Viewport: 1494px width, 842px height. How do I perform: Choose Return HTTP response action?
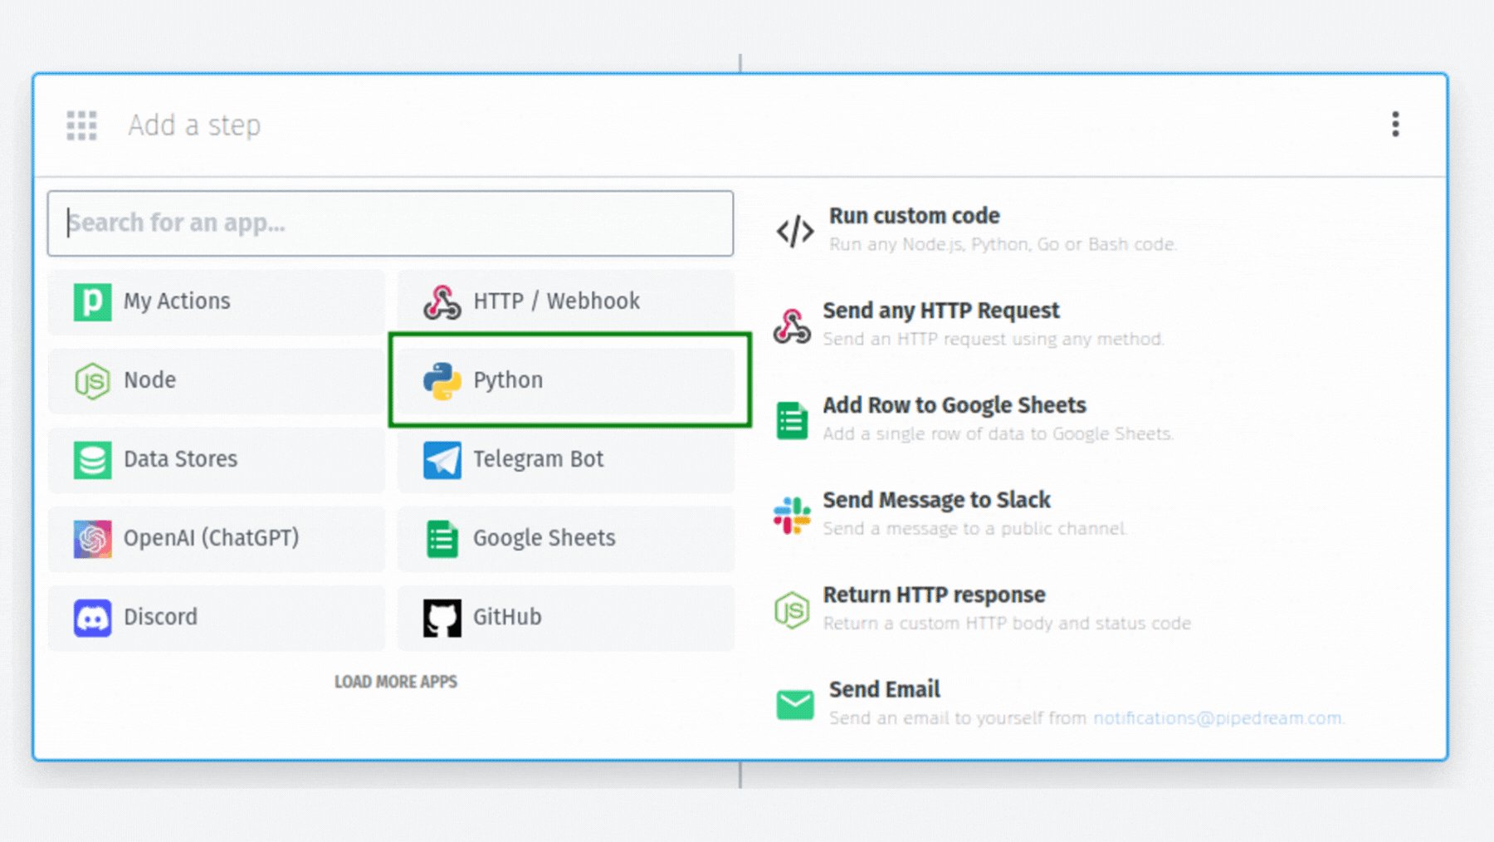tap(934, 595)
